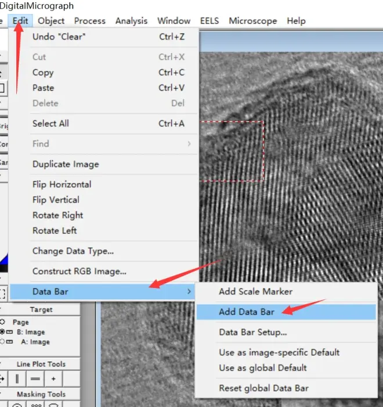Click the ruler icon beside A: Image
The width and height of the screenshot is (383, 407).
click(9, 342)
